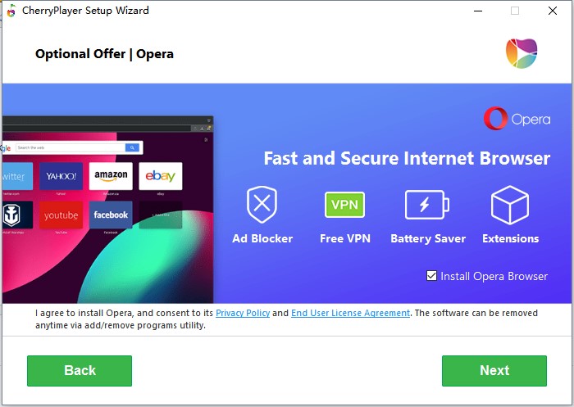The height and width of the screenshot is (407, 574).
Task: Click the eBay speed dial tile
Action: [x=161, y=176]
